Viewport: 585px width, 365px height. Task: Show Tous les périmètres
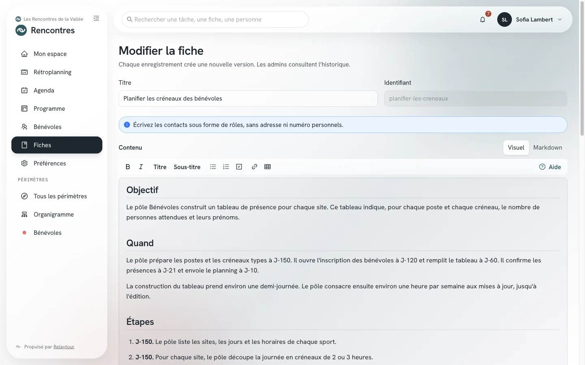57,196
